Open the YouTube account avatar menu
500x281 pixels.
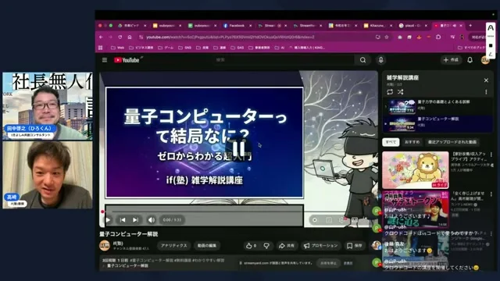point(485,60)
